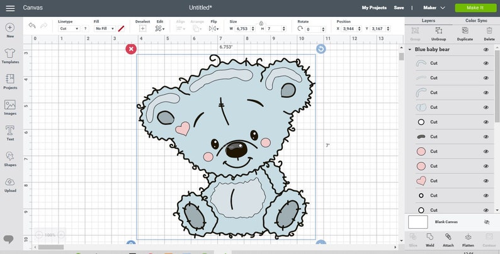Open the chat feedback bubble
Screen dimensions: 500x254
[9, 239]
